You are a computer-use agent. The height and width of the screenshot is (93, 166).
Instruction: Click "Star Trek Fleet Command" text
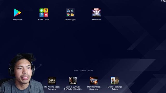[94, 88]
